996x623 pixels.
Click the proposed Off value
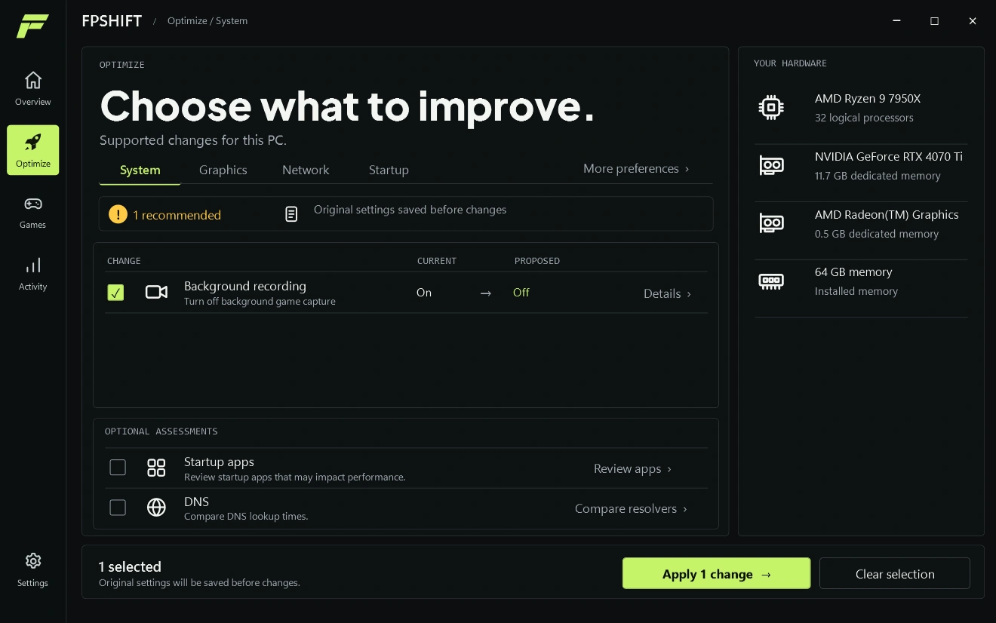[521, 293]
